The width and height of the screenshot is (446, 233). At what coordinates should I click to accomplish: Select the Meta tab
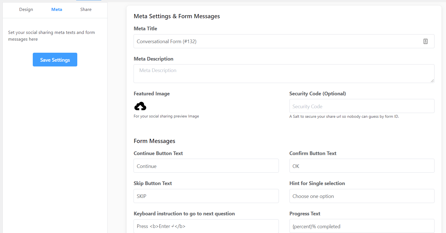57,10
